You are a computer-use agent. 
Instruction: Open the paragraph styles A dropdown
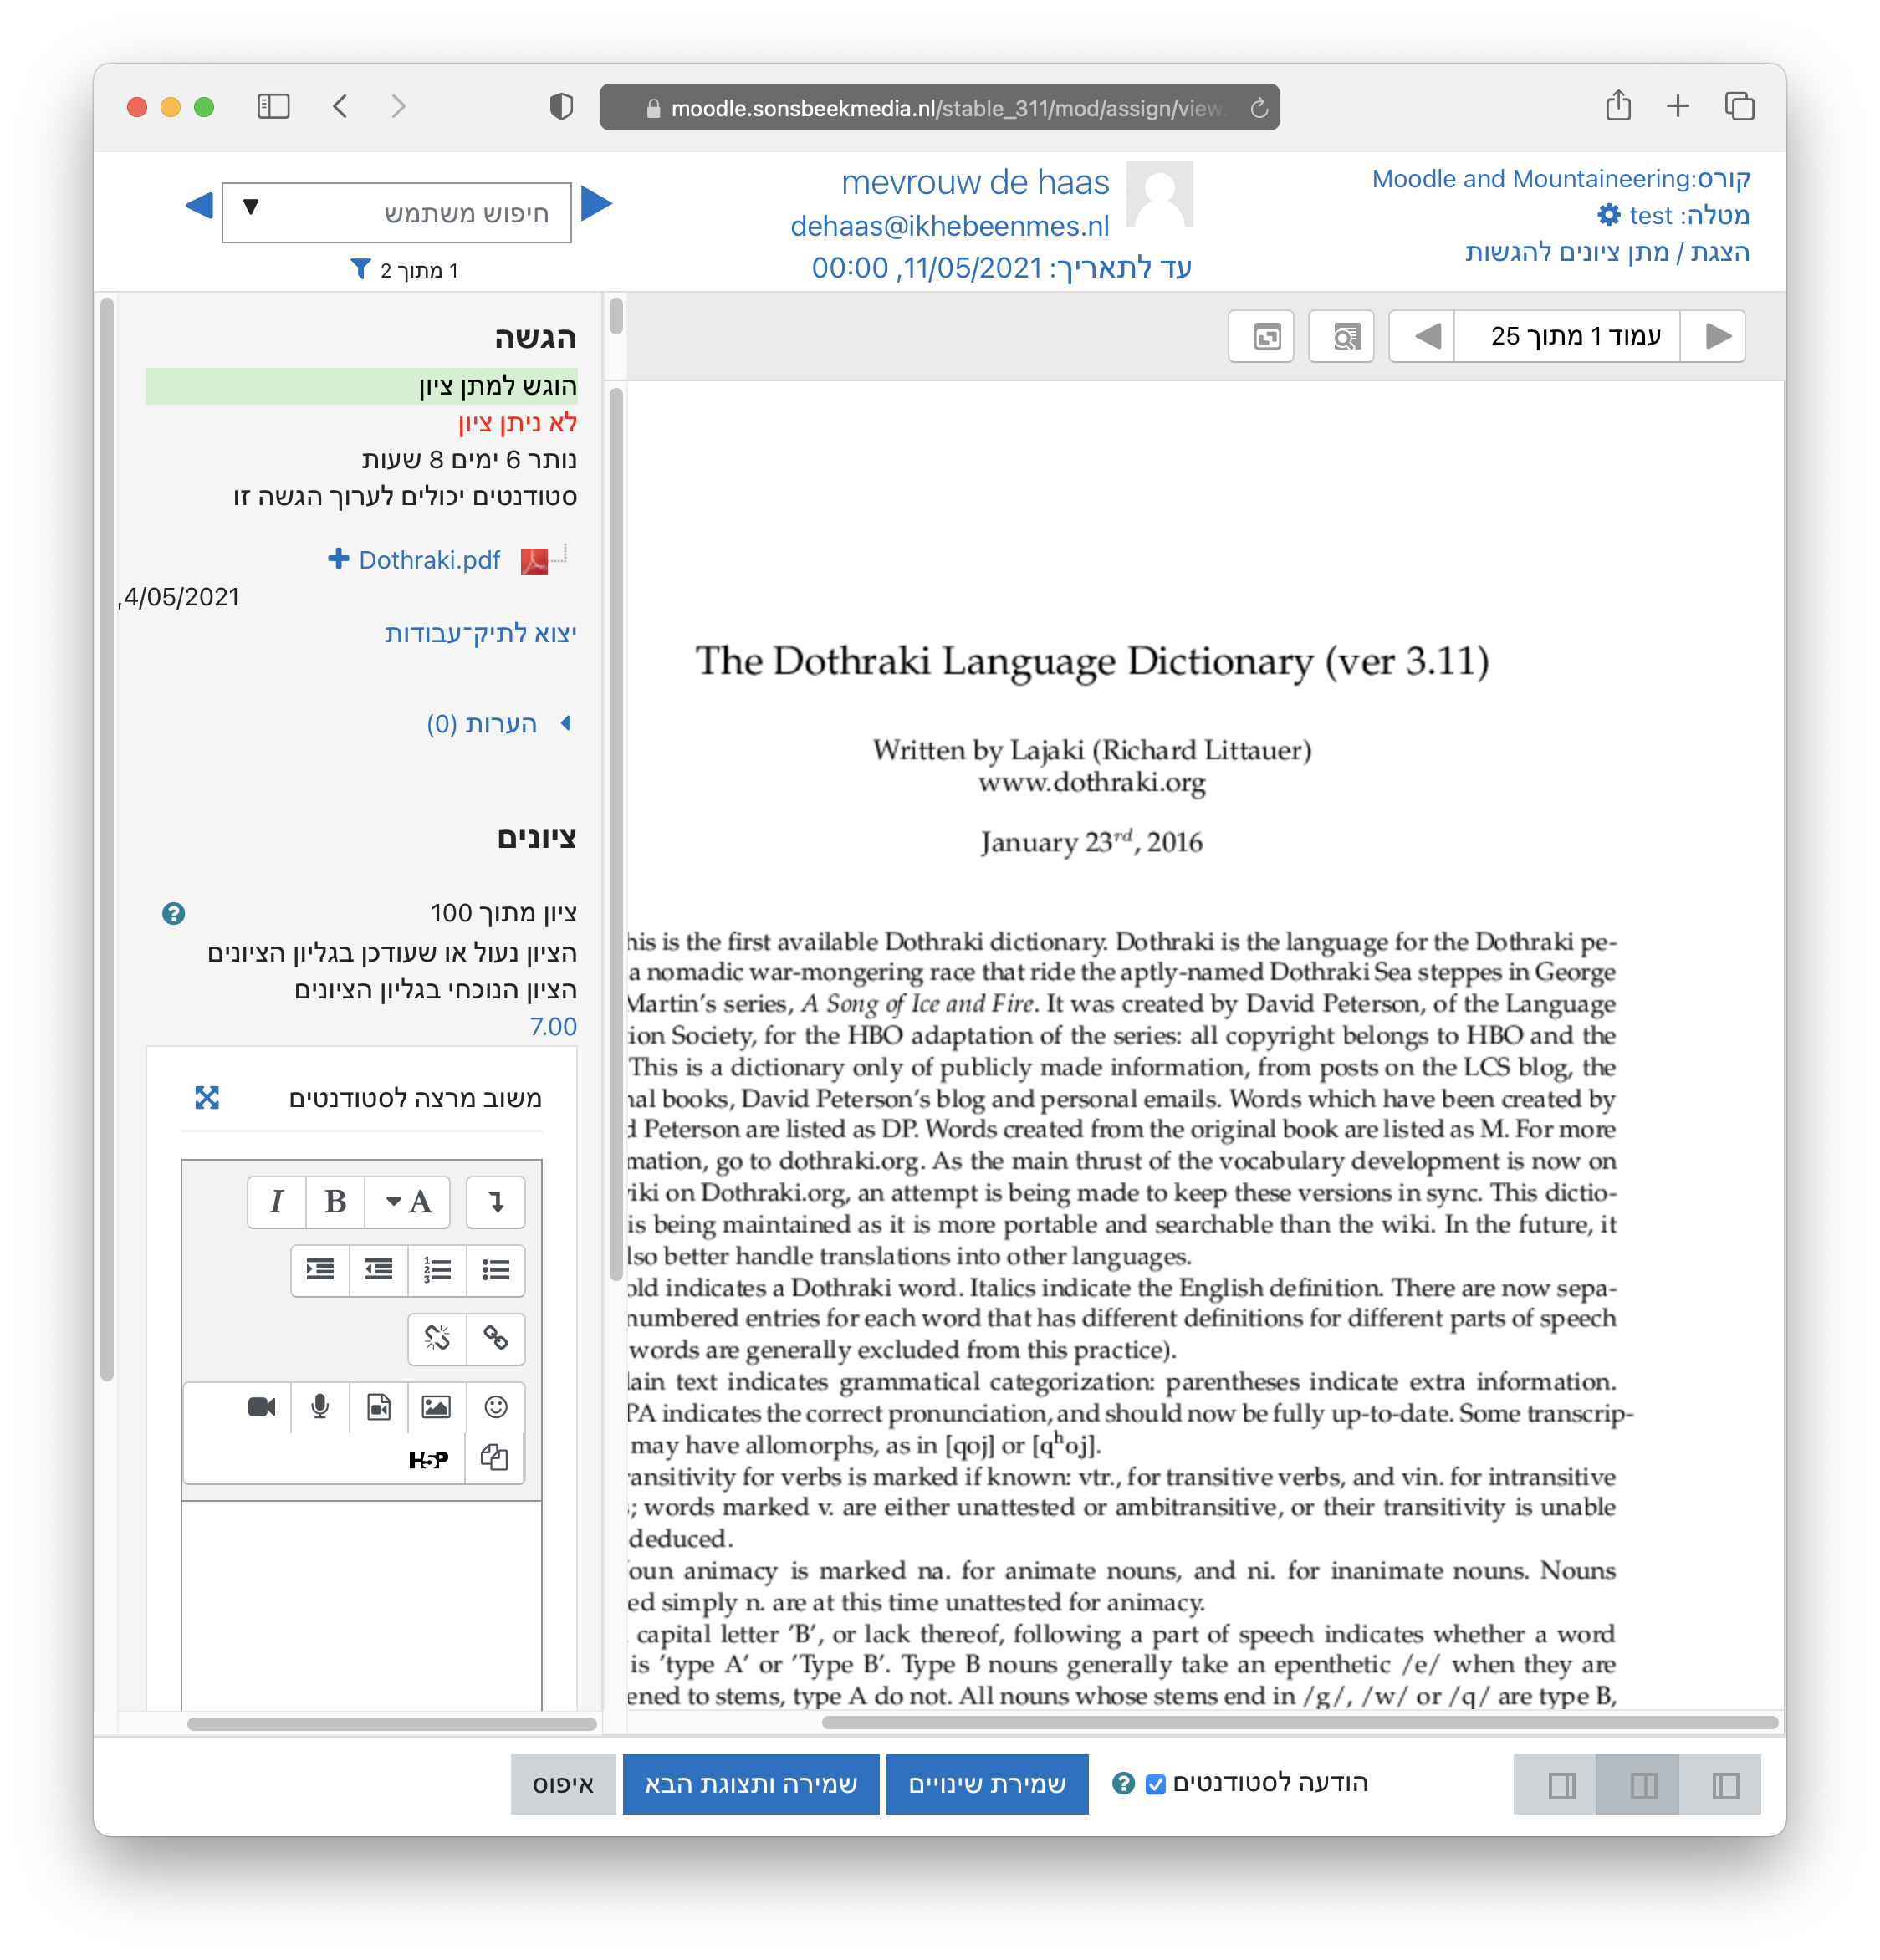coord(408,1201)
